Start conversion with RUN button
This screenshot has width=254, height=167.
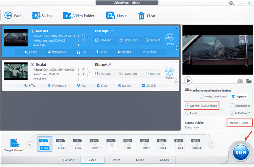point(241,153)
